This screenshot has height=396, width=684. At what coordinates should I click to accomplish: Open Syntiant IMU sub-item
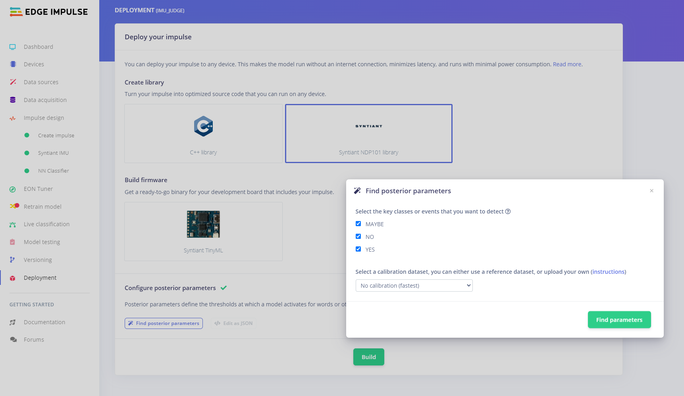coord(53,153)
